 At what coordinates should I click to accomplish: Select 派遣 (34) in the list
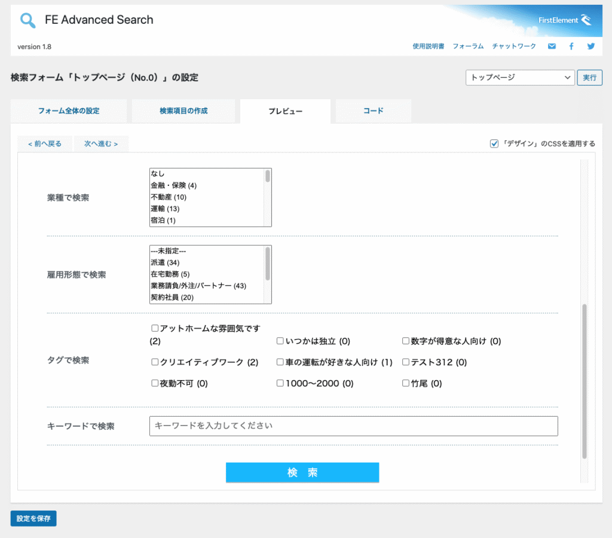pyautogui.click(x=207, y=262)
